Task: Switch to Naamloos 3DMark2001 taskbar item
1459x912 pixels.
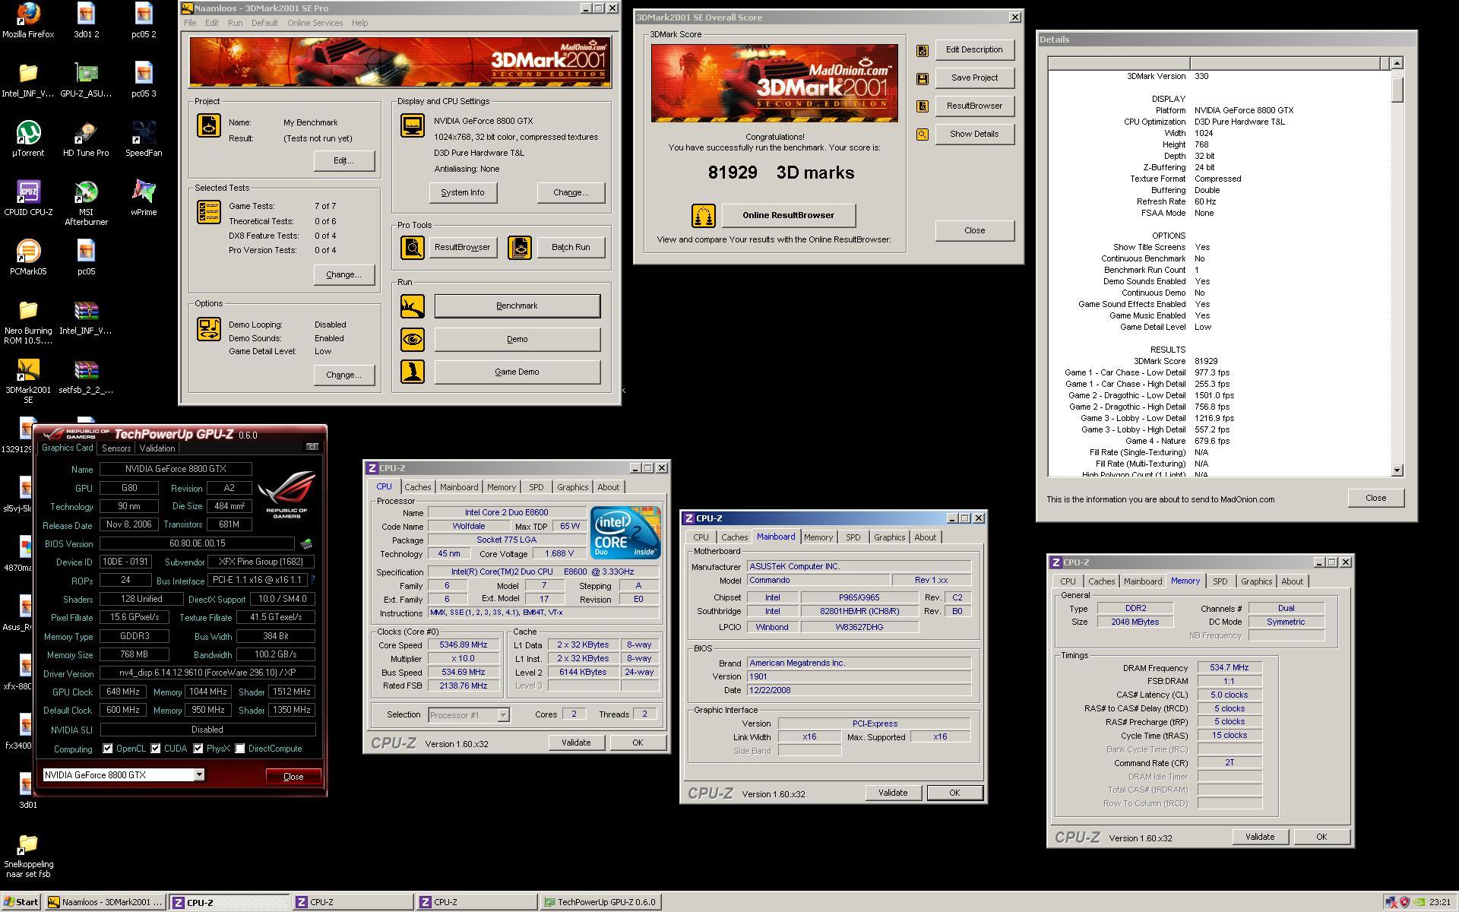Action: (105, 902)
